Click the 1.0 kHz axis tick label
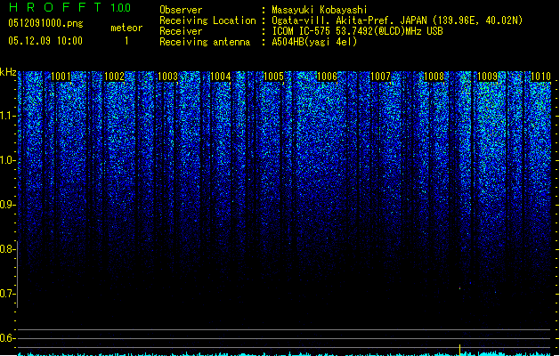 [7, 160]
